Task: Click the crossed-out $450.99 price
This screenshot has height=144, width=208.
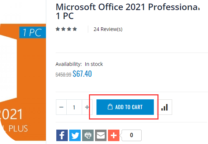Action: (63, 75)
